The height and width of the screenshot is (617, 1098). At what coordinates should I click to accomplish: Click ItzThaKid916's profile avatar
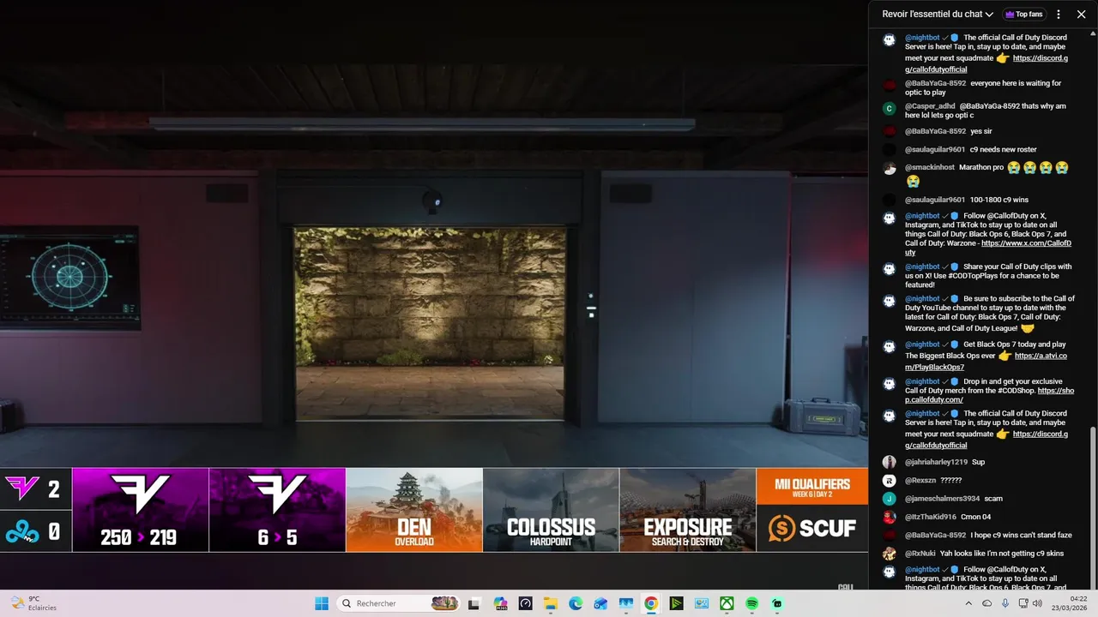click(x=890, y=517)
